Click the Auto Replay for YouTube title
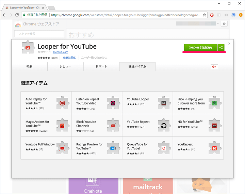 click(36, 101)
